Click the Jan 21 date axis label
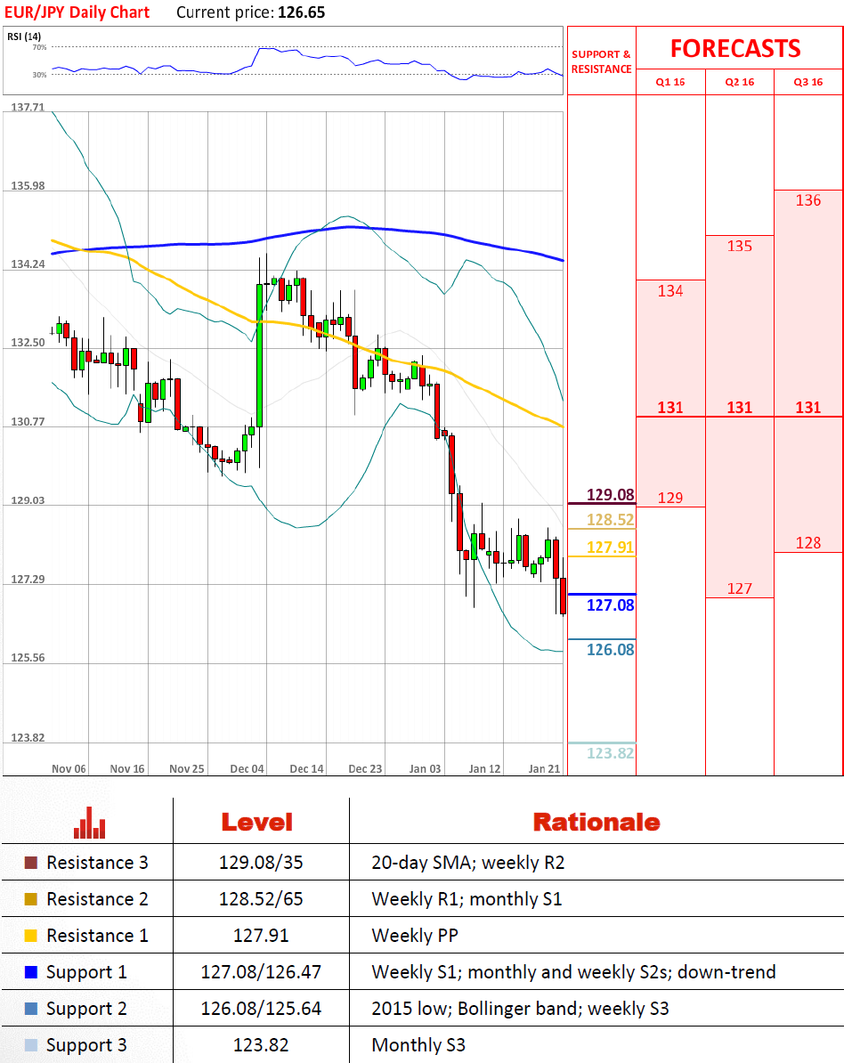Image resolution: width=852 pixels, height=1063 pixels. tap(544, 769)
